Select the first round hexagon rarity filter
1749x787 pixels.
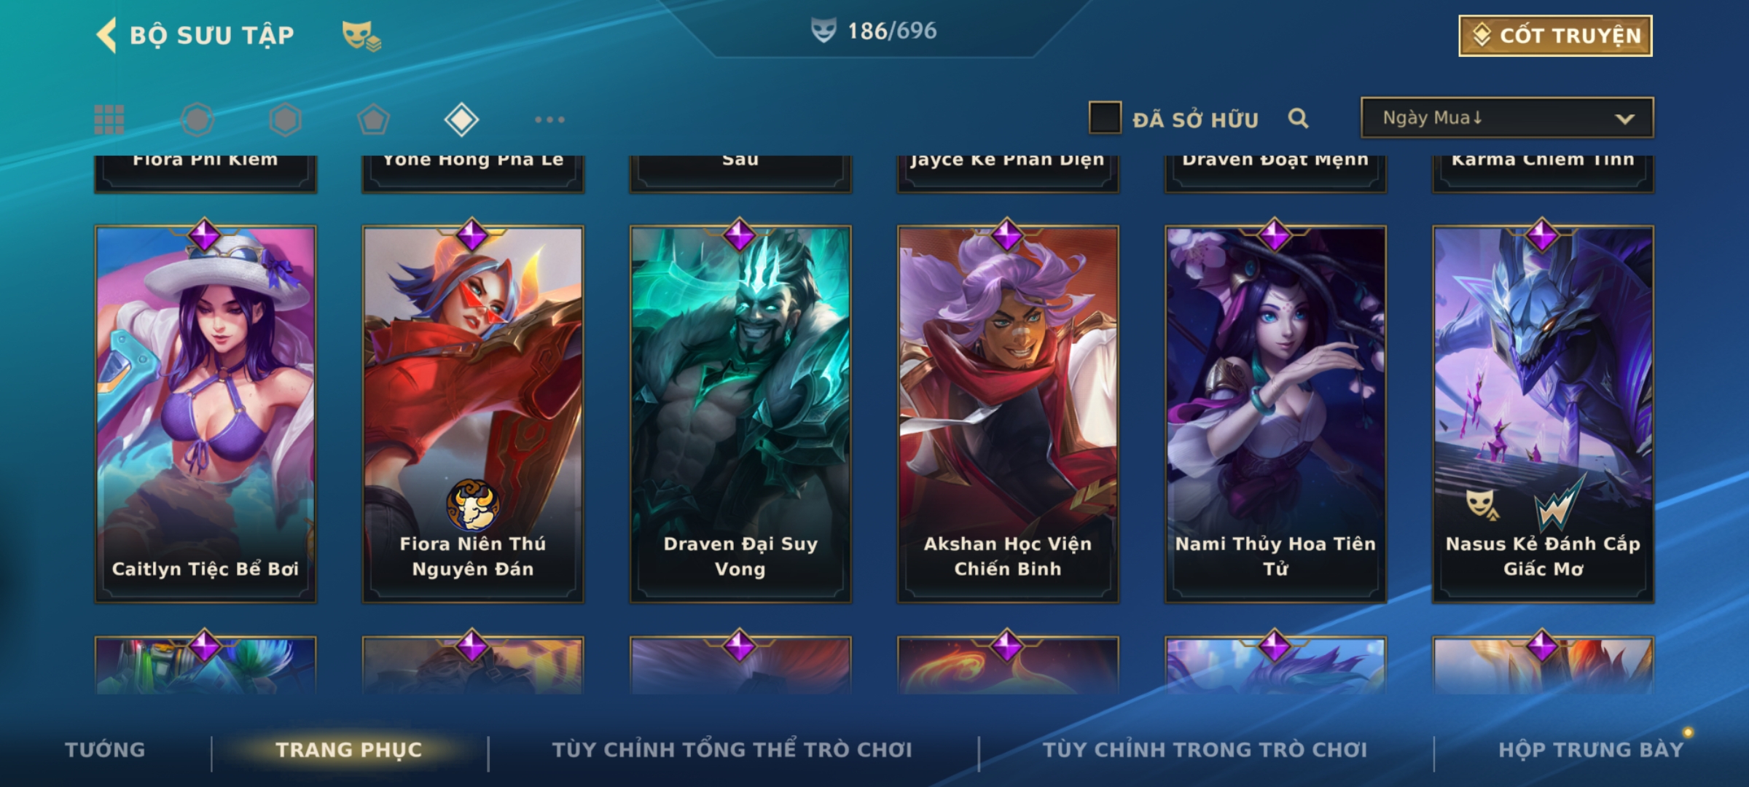[197, 120]
